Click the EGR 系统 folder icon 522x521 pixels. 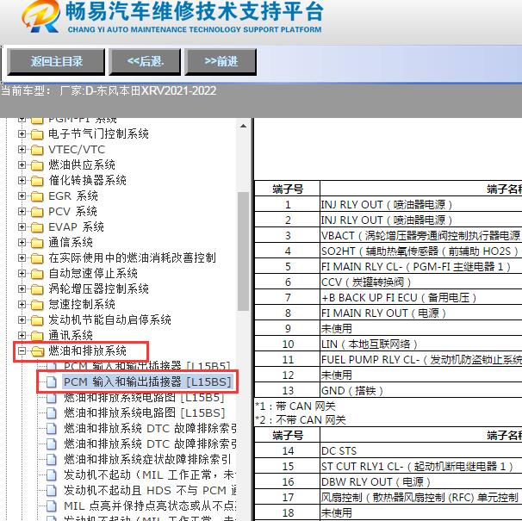pos(37,196)
